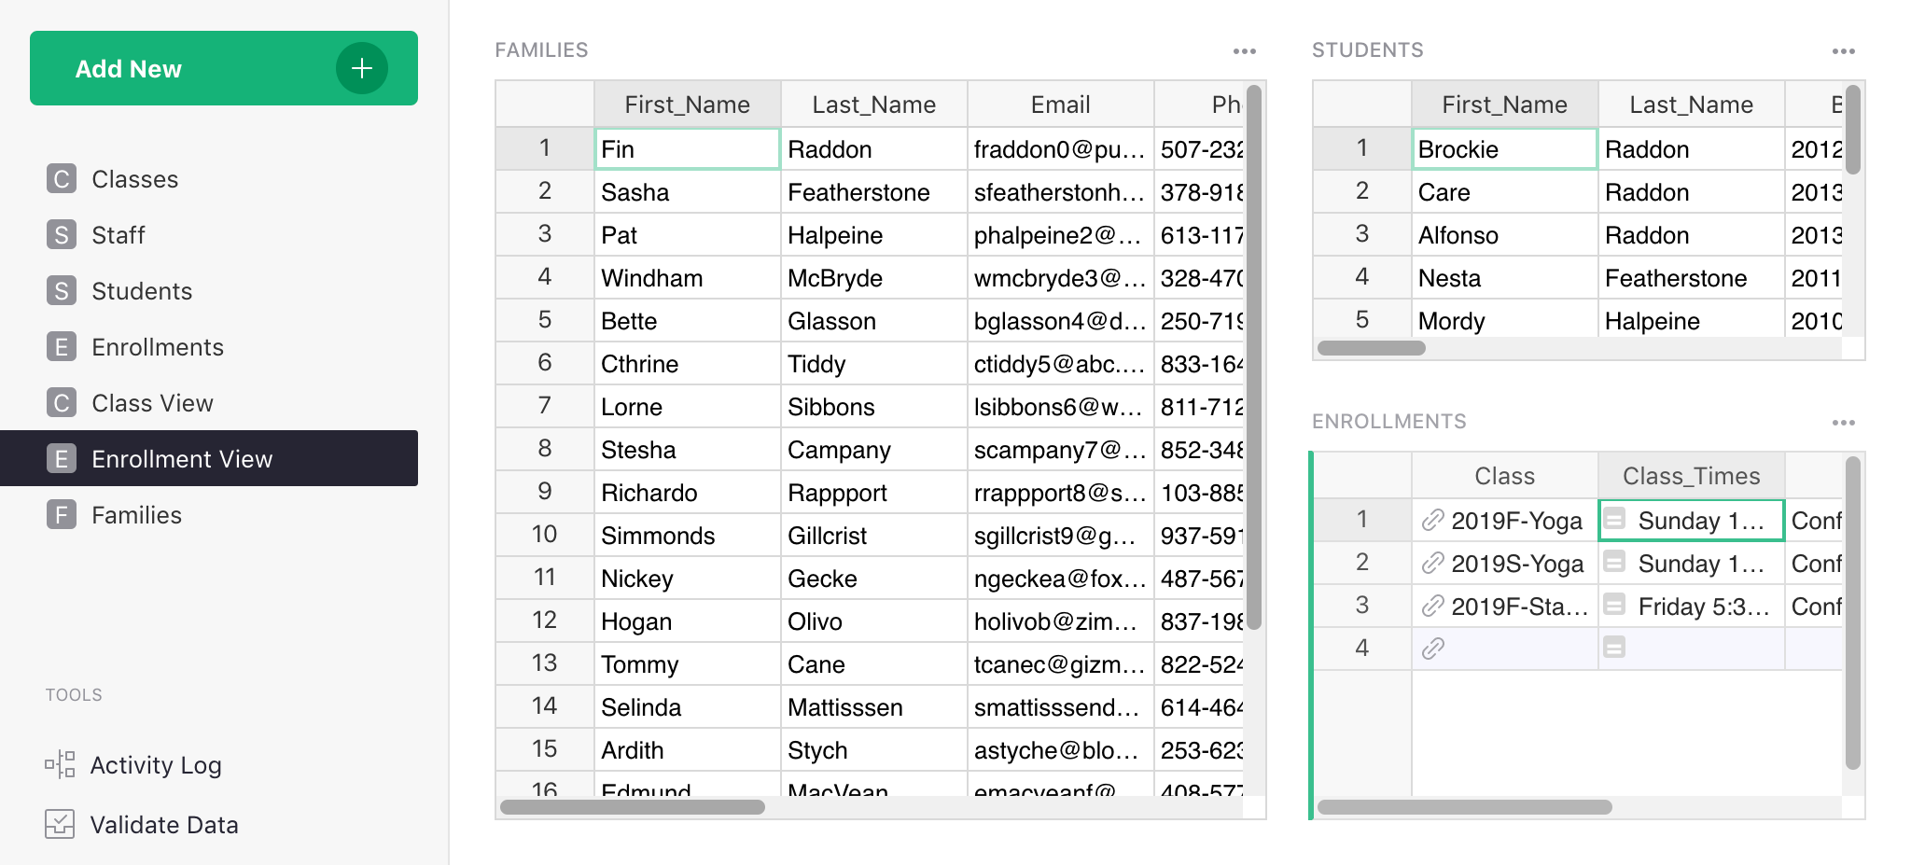The height and width of the screenshot is (865, 1911).
Task: Open the Validate Data tool
Action: [164, 824]
